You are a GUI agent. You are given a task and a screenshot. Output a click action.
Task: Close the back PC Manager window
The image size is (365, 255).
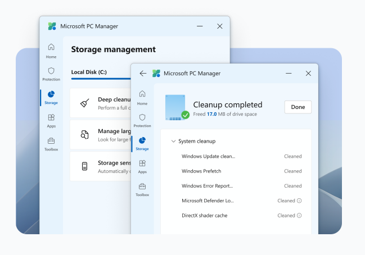click(x=220, y=26)
